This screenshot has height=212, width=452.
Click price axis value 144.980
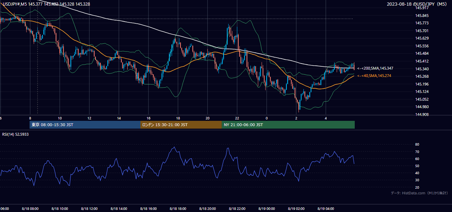click(422, 107)
